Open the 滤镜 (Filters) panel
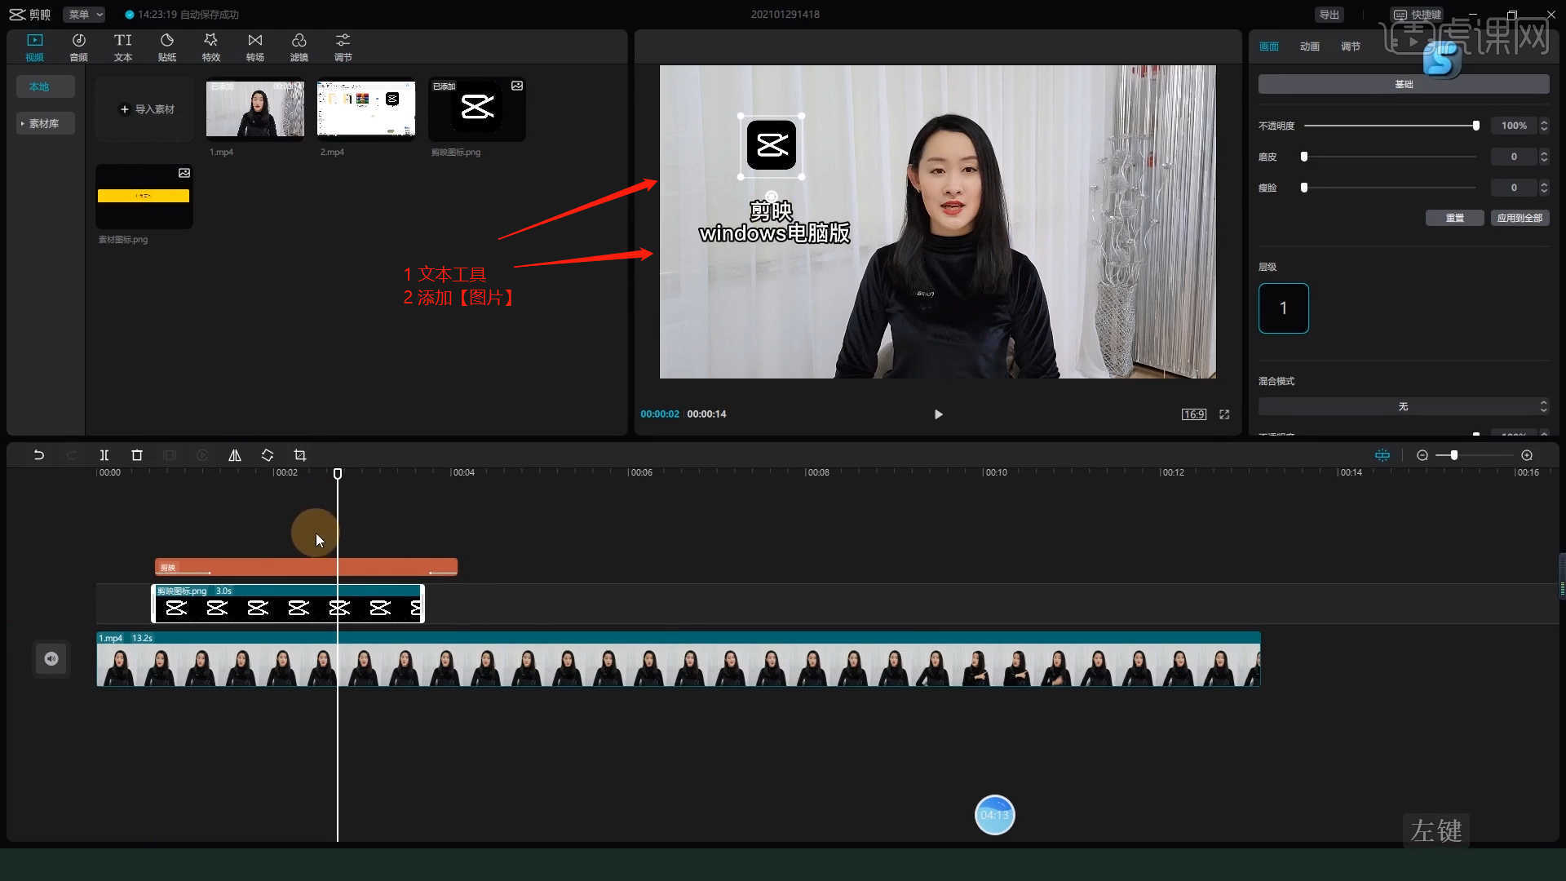Viewport: 1566px width, 881px height. tap(299, 47)
